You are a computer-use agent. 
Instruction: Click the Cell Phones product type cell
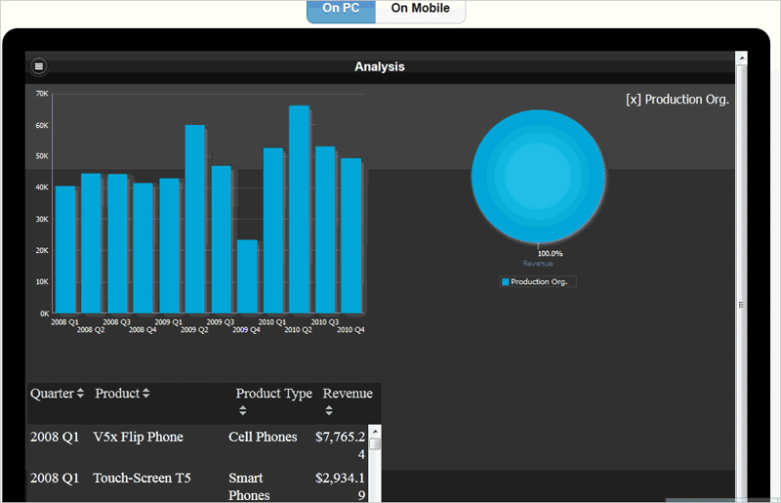click(x=263, y=437)
